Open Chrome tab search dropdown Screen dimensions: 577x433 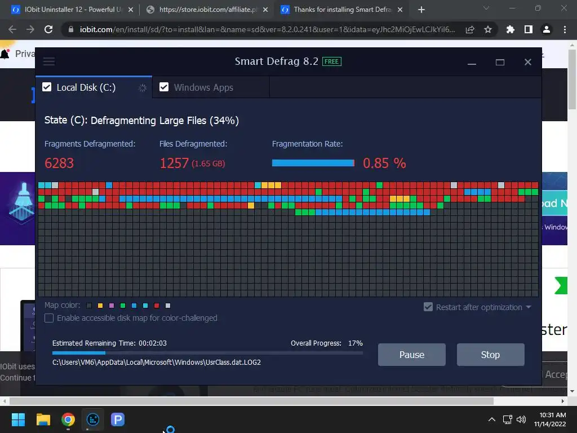pyautogui.click(x=486, y=8)
